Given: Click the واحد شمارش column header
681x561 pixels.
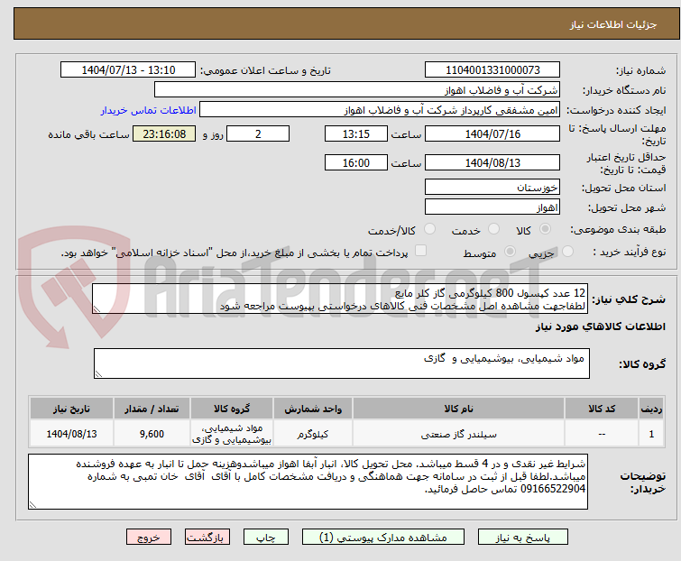Looking at the screenshot, I should click(x=313, y=409).
